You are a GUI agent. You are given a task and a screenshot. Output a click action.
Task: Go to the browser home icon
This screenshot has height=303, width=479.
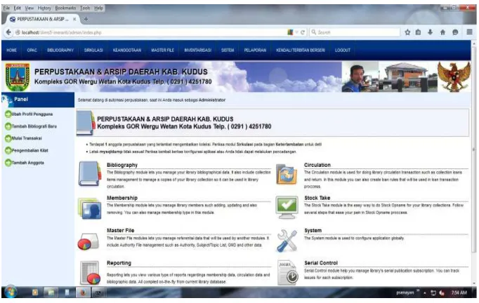(x=442, y=32)
